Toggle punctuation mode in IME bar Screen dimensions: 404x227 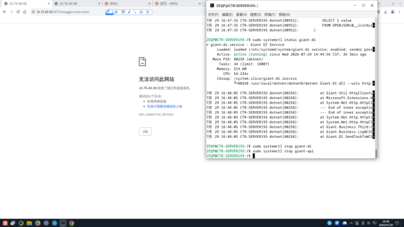pyautogui.click(x=134, y=12)
